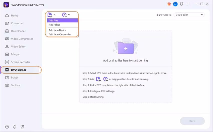
Task: Click the Video Compressor sidebar icon
Action: click(x=7, y=39)
